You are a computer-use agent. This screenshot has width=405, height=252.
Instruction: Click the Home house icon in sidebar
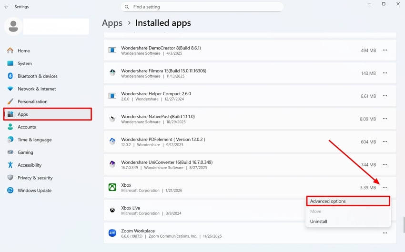tap(10, 50)
